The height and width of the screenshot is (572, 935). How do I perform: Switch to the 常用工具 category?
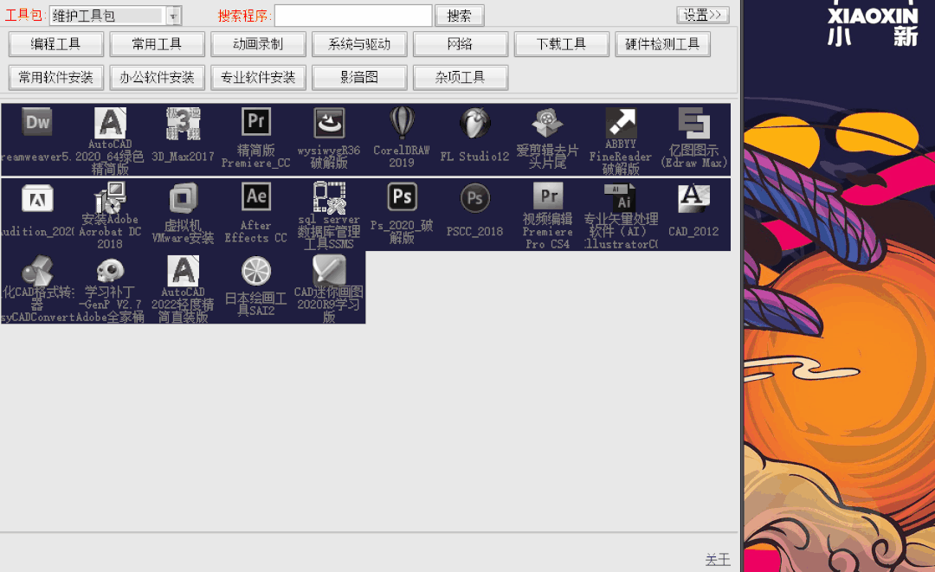point(158,44)
